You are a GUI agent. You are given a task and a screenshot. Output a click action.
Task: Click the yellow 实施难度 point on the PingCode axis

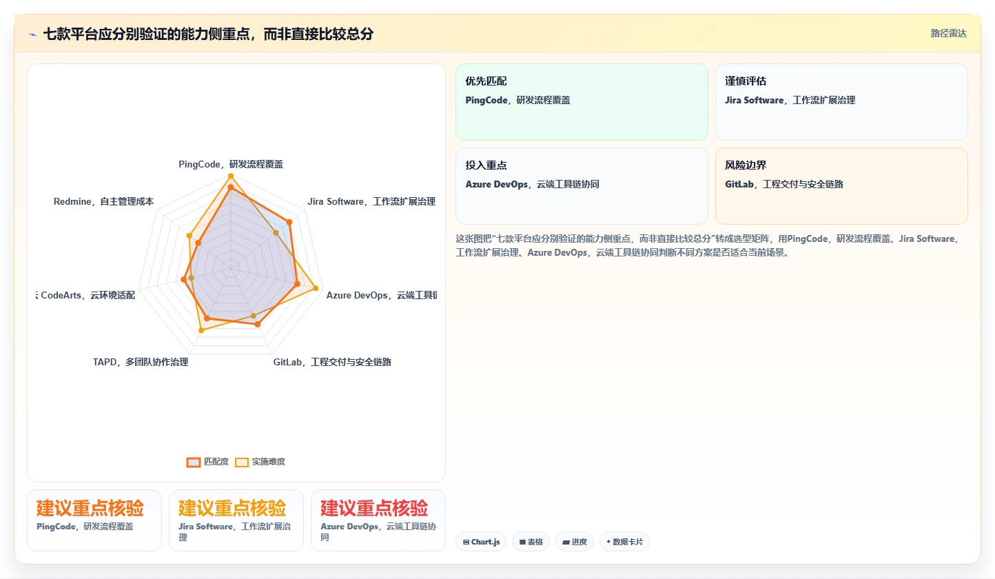tap(231, 176)
